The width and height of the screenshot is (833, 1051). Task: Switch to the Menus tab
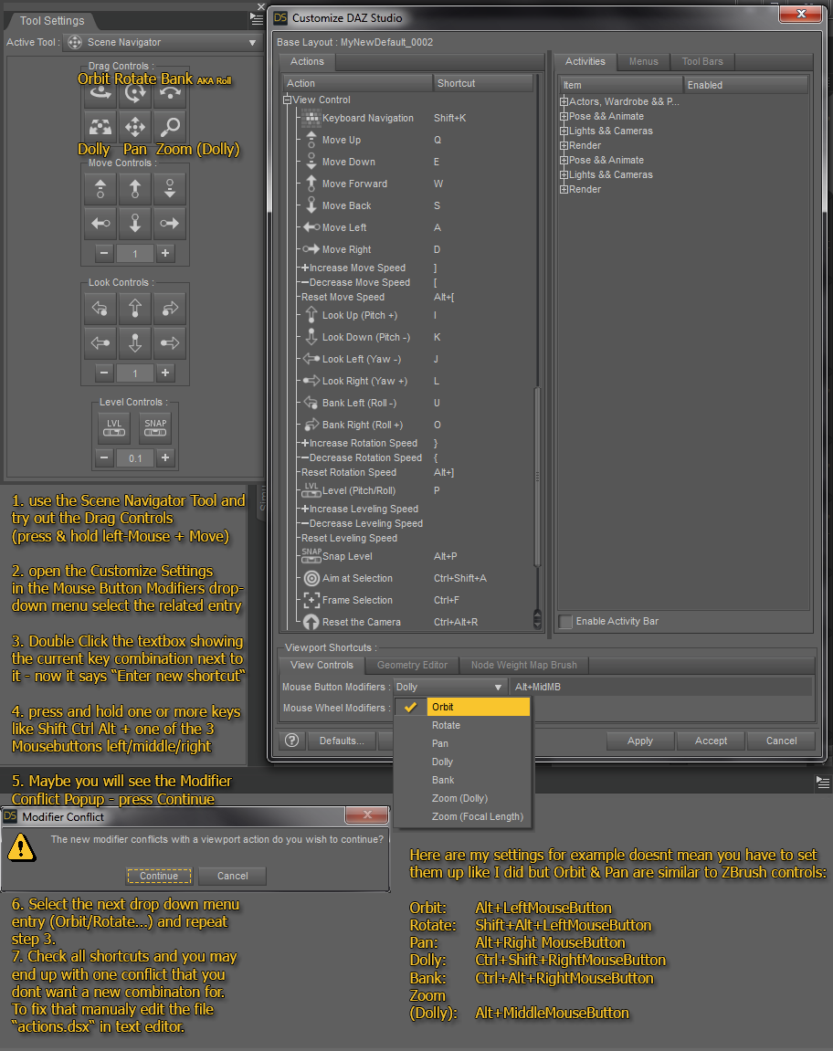coord(643,62)
